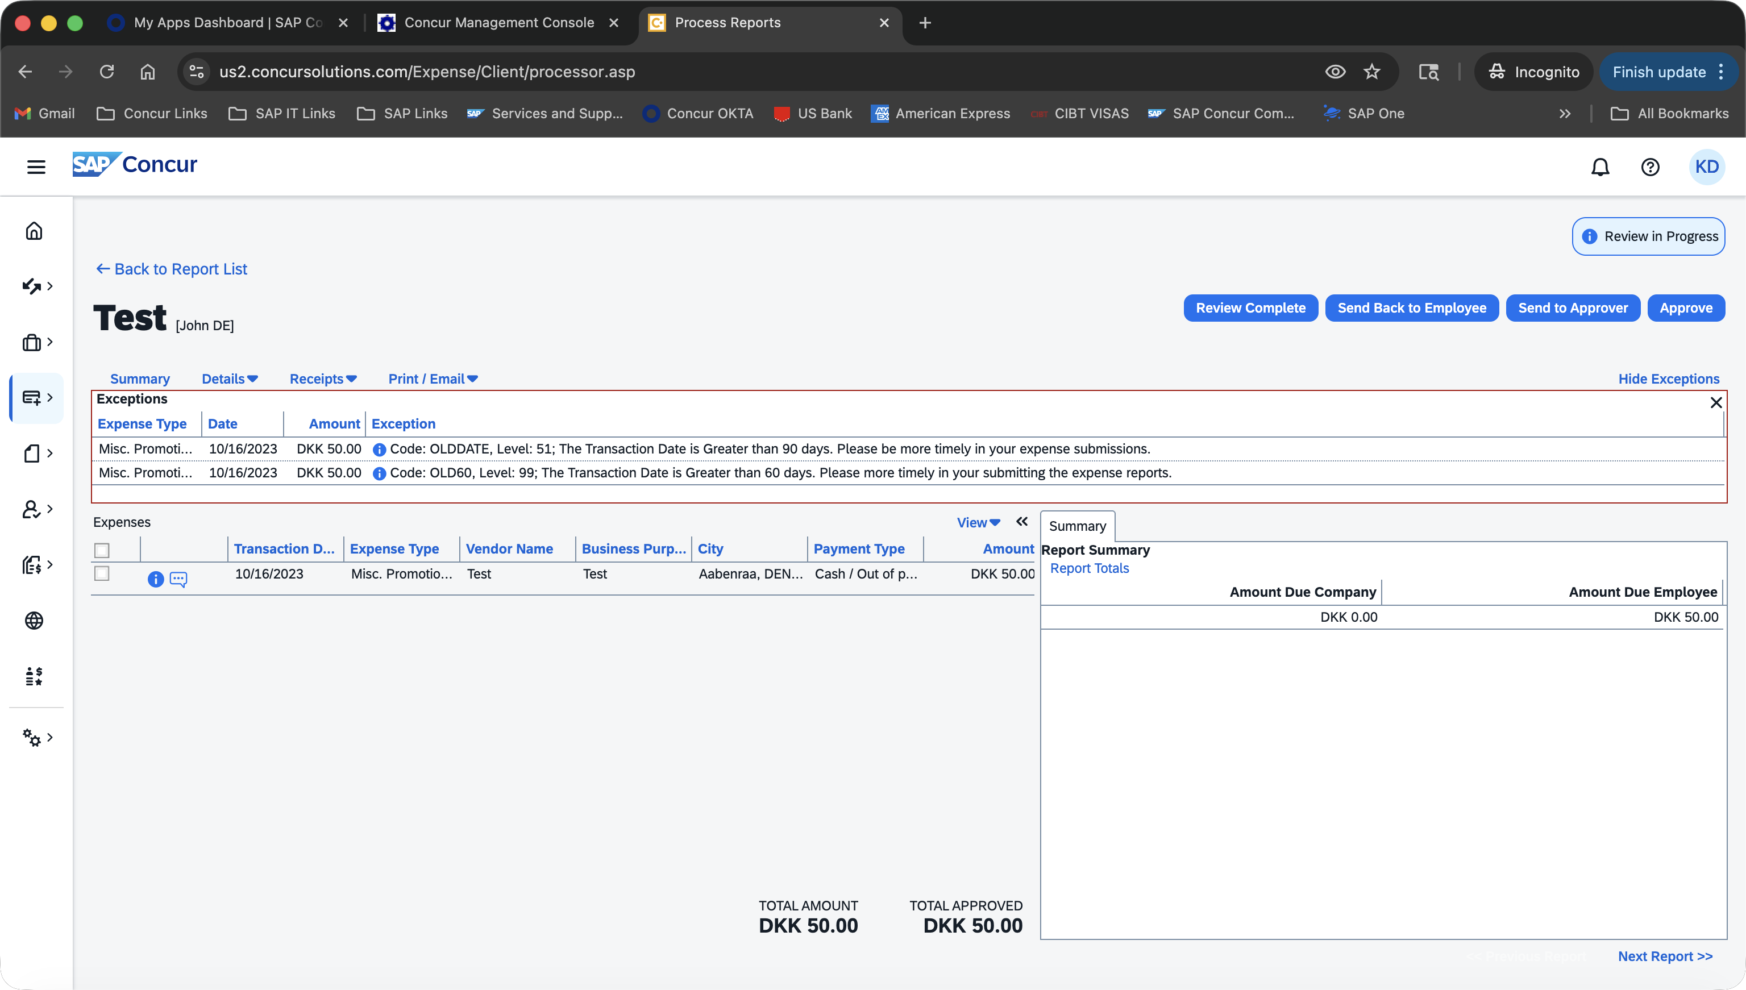The image size is (1746, 990).
Task: Go Back to Report List
Action: tap(172, 269)
